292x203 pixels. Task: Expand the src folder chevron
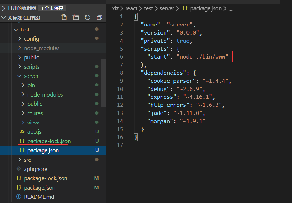click(x=20, y=160)
